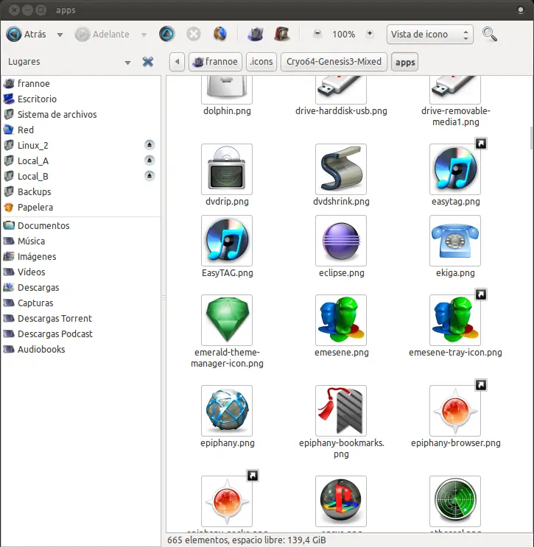This screenshot has height=547, width=534.
Task: Select the epiphany-browser.png thumbnail
Action: (455, 411)
